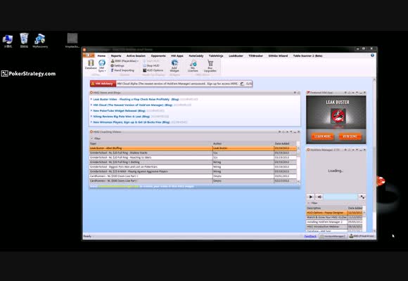Click the main window vertical scrollbar
This screenshot has height=281, width=408.
pos(374,155)
